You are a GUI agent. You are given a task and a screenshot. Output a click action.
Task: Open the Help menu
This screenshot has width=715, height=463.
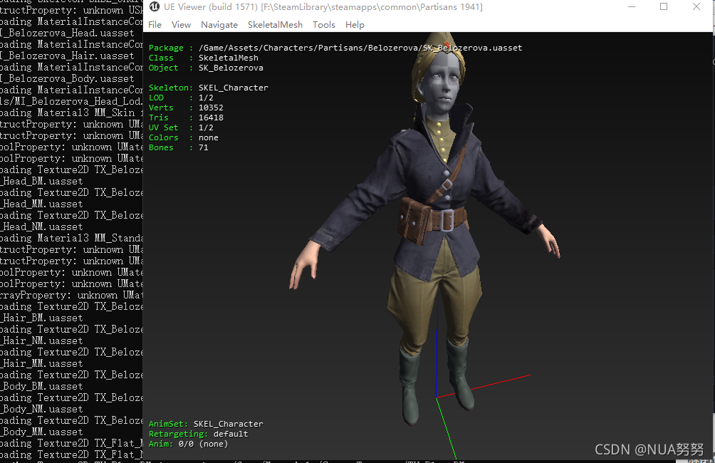(355, 25)
